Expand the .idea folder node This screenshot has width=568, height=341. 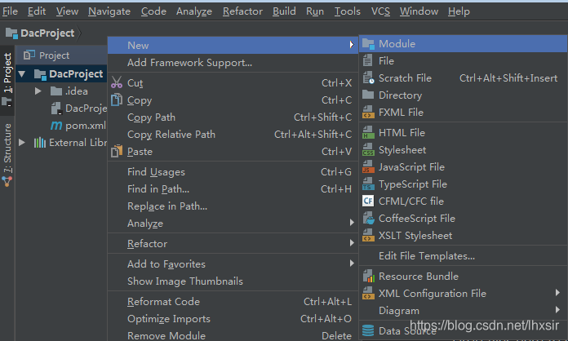(x=38, y=91)
